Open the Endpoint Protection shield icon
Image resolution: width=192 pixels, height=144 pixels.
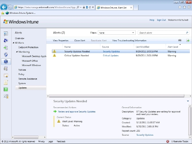[x=6, y=55]
